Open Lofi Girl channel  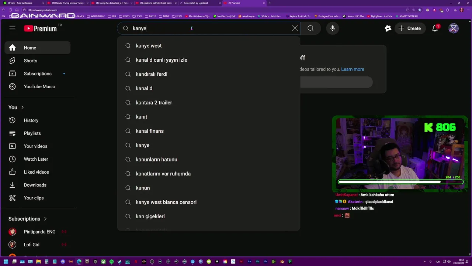click(37, 245)
